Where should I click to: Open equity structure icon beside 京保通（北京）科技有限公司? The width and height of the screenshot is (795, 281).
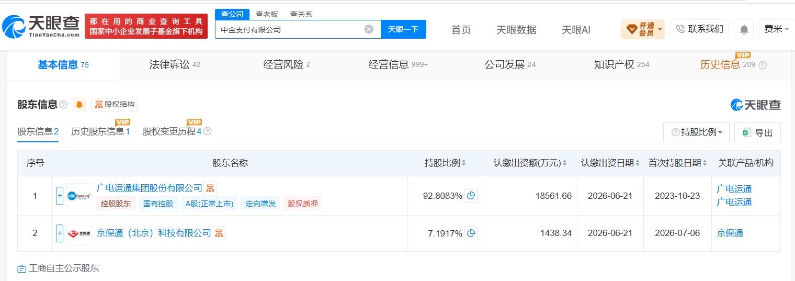coord(219,233)
